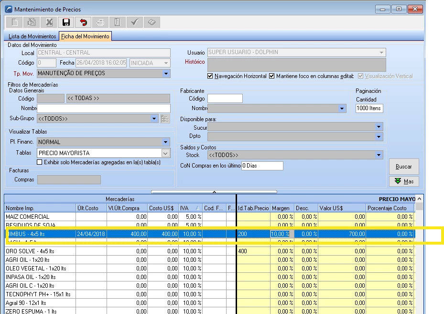Expand the Tablas PRECIO MAYORISTA dropdown
The height and width of the screenshot is (314, 444).
point(166,153)
